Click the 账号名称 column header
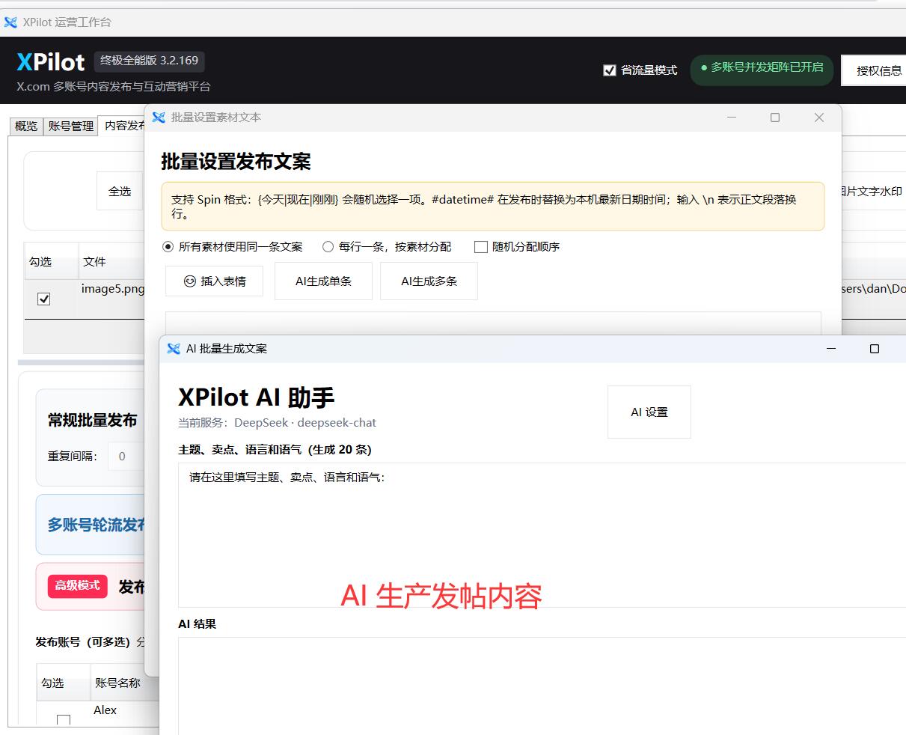 pos(125,683)
